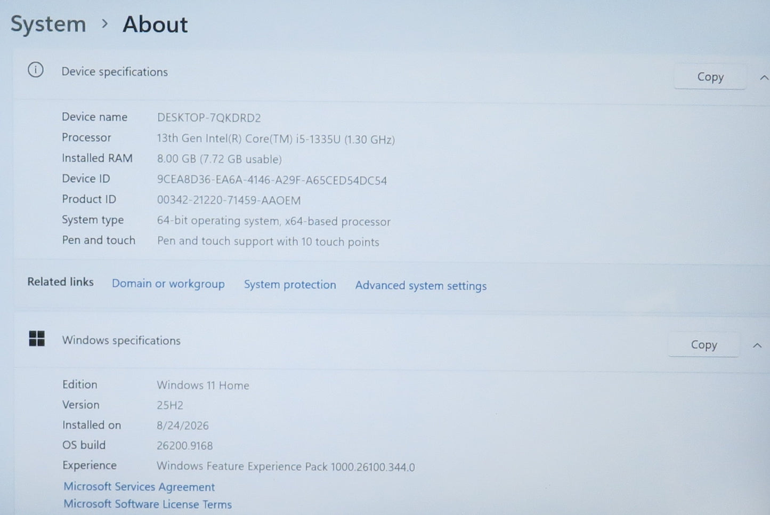Click the OS build label
The width and height of the screenshot is (770, 515).
pos(84,445)
